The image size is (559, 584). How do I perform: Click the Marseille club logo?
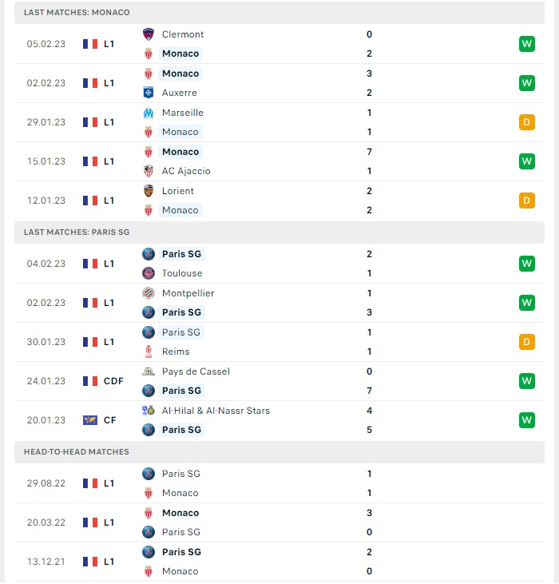click(x=148, y=113)
